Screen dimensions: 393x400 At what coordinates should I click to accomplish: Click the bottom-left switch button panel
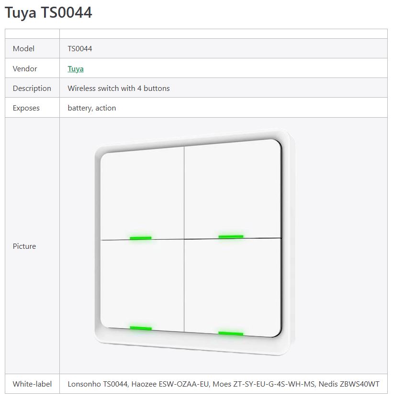[142, 282]
